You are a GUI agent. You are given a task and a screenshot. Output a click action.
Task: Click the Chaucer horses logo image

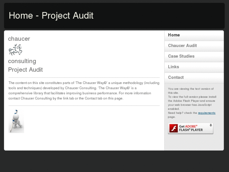15,50
